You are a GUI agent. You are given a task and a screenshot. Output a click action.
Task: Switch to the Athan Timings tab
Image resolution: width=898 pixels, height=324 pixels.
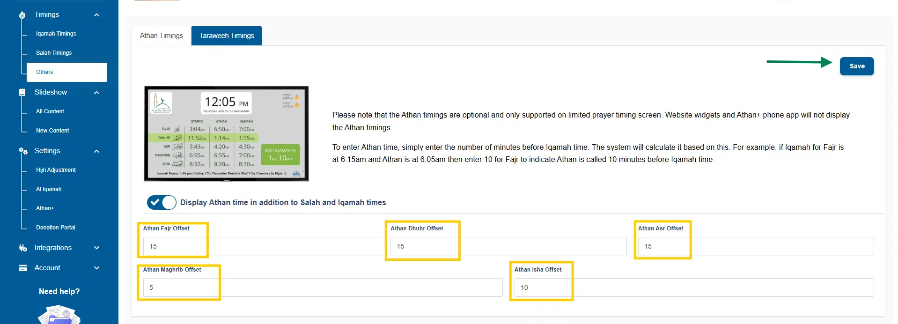pyautogui.click(x=161, y=36)
